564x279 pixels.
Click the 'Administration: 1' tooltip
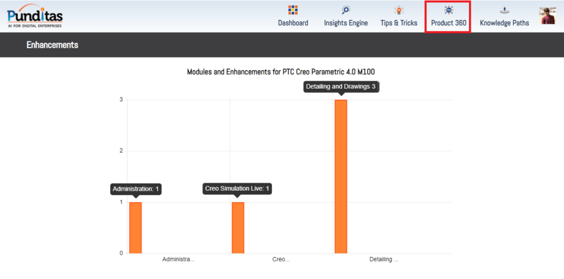pos(136,189)
